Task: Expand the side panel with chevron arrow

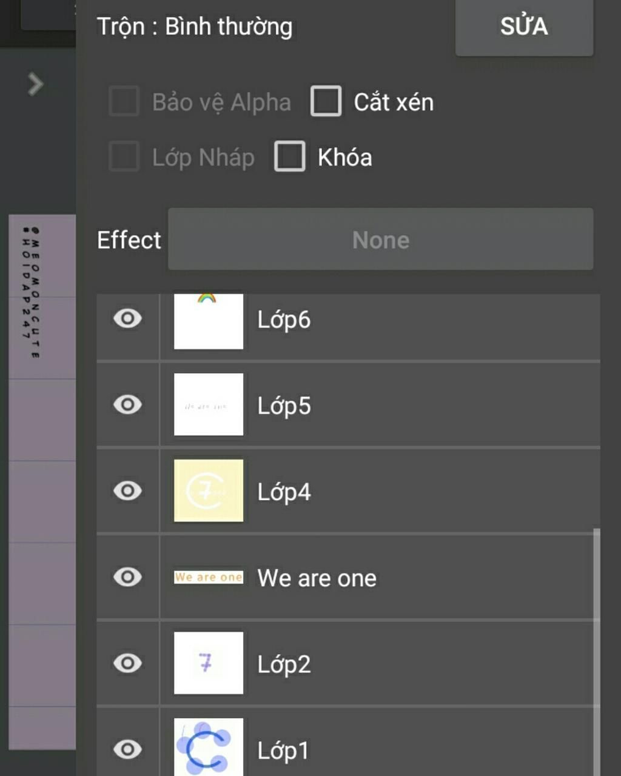Action: [x=36, y=84]
